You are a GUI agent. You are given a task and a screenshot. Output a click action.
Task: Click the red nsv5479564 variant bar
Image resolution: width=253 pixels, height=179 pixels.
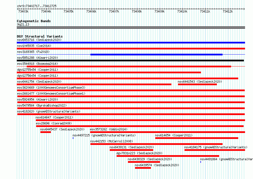131,108
